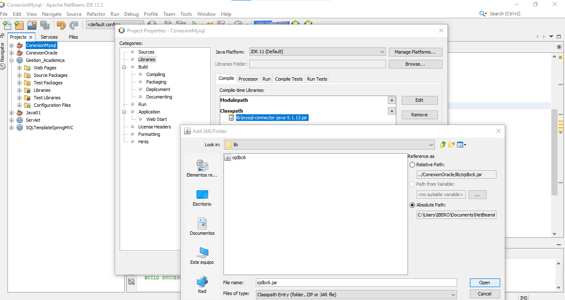Image resolution: width=565 pixels, height=300 pixels.
Task: Click the editor scroll-documents-left arrow
Action: (x=537, y=37)
